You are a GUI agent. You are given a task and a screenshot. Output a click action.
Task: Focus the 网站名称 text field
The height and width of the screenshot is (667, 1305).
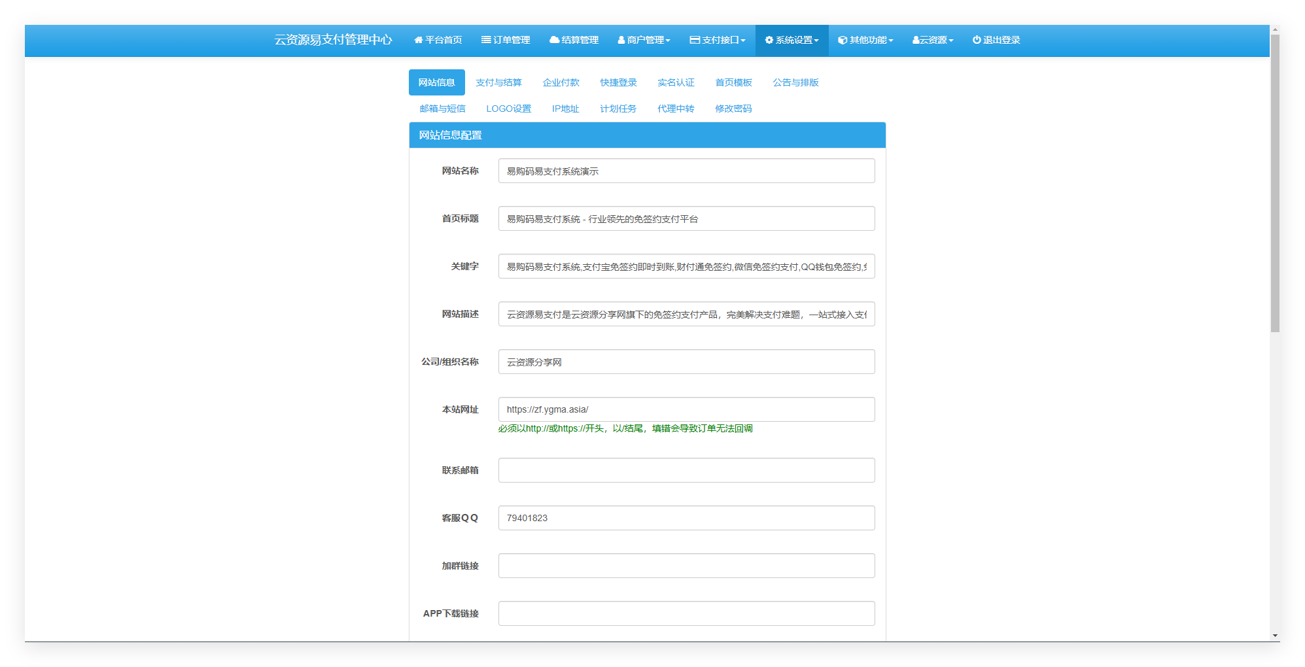tap(686, 171)
